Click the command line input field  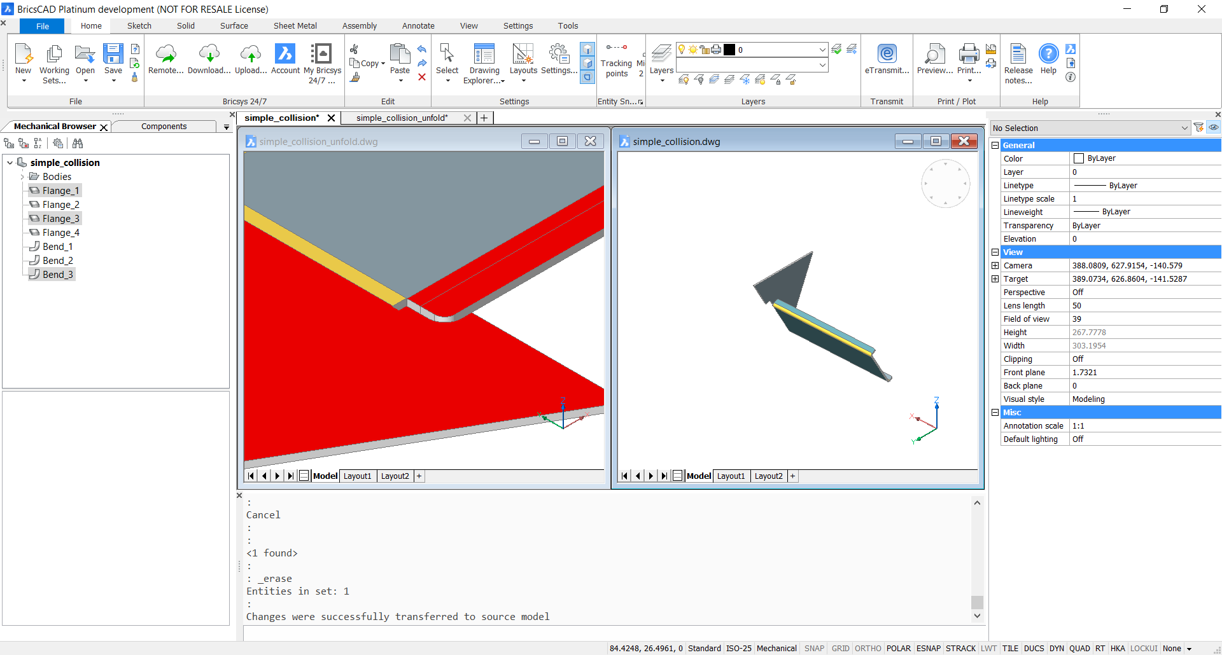[x=611, y=633]
